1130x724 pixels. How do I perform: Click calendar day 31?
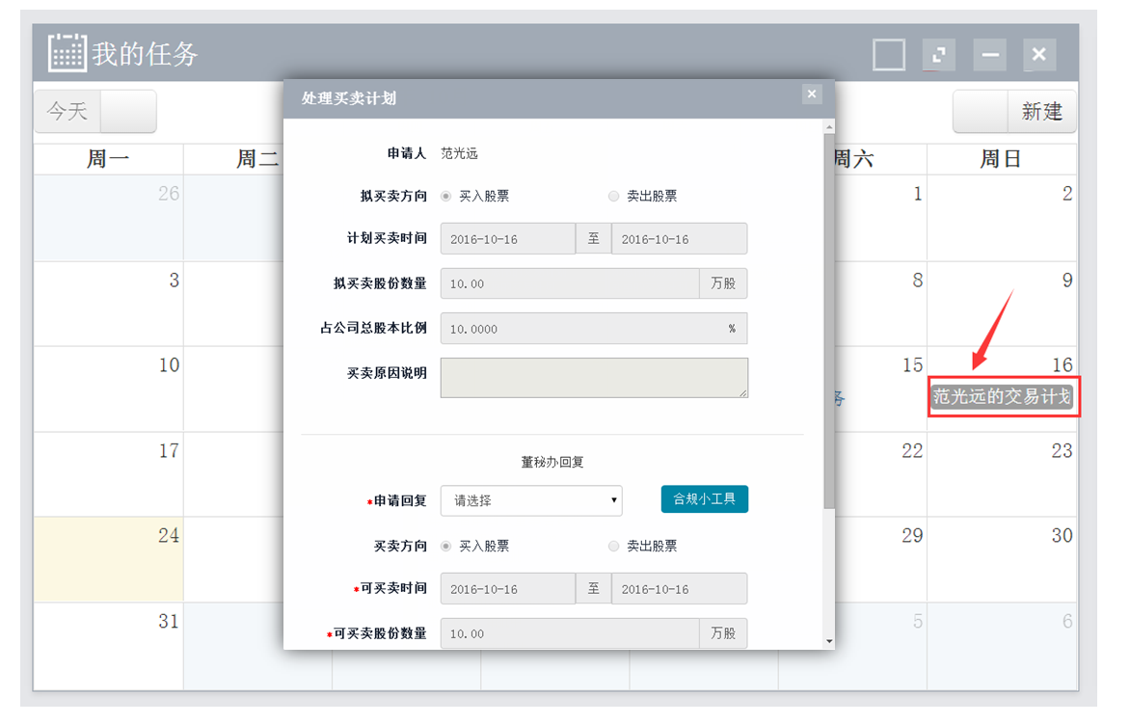point(108,646)
